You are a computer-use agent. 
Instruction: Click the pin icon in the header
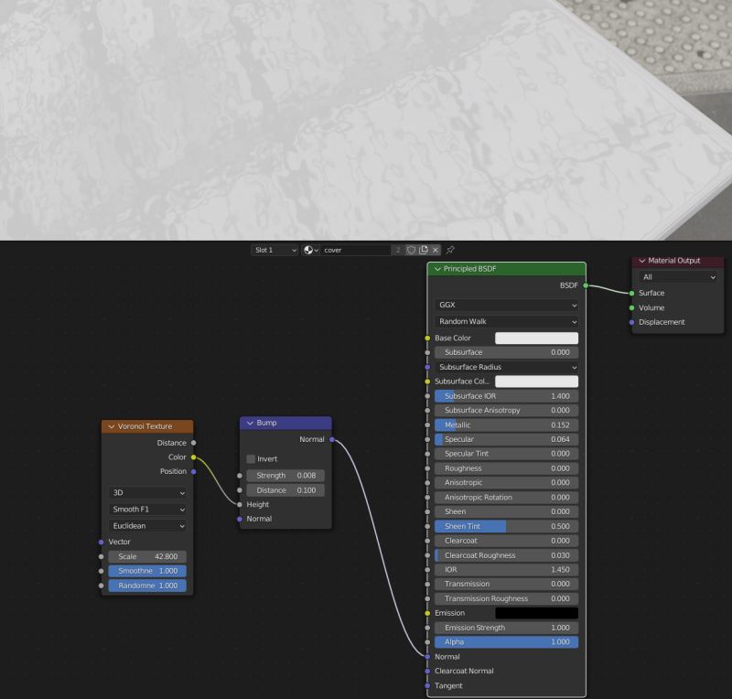451,249
